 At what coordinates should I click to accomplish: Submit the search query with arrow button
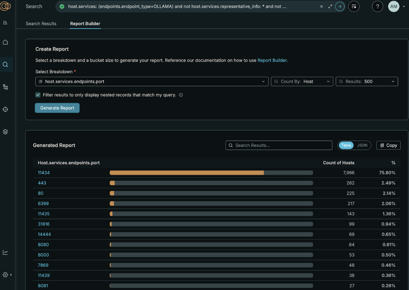tap(340, 6)
